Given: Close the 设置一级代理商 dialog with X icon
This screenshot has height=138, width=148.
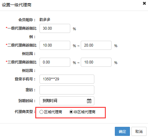Looking at the screenshot, I should (144, 3).
